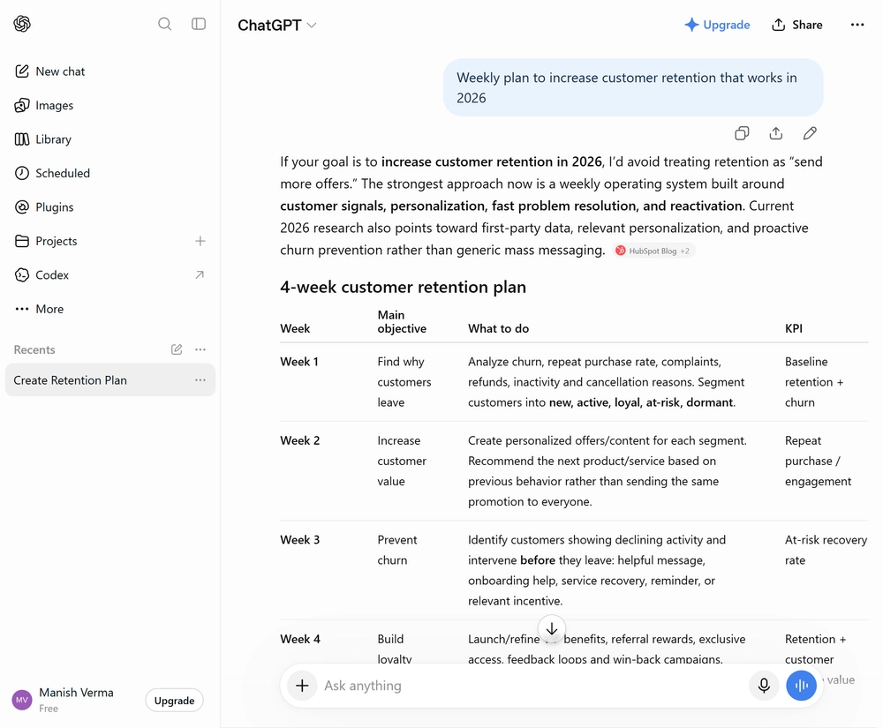Click the 'Baseline retention + churn' cell
Viewport: 883px width, 728px height.
tap(814, 382)
